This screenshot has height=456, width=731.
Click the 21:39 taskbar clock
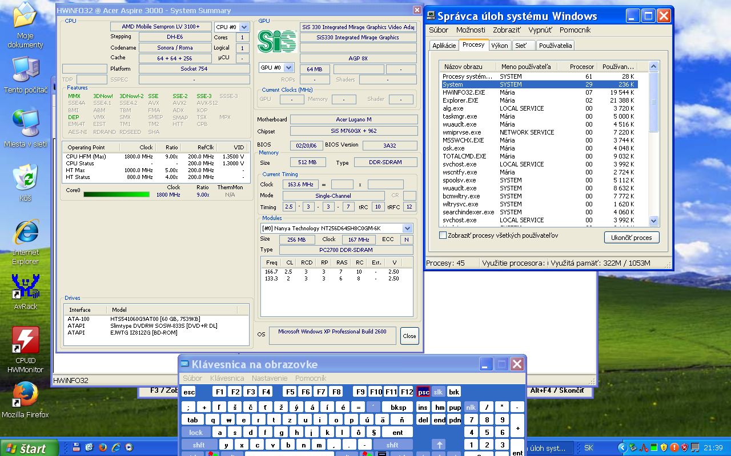(x=713, y=448)
